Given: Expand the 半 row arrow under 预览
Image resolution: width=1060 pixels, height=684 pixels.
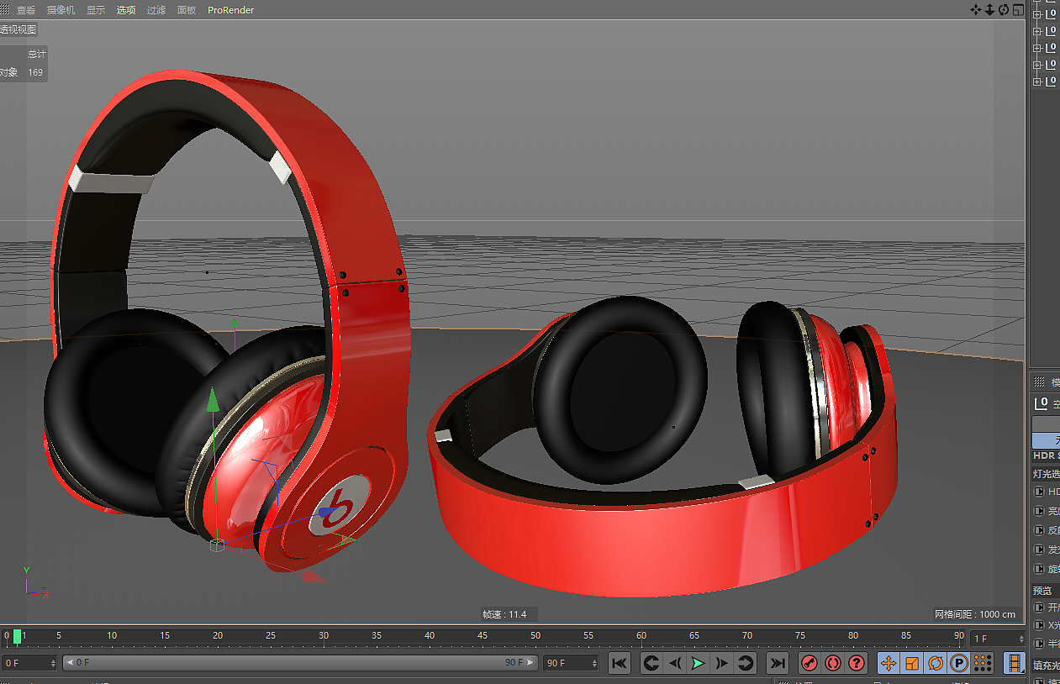Looking at the screenshot, I should point(1039,644).
